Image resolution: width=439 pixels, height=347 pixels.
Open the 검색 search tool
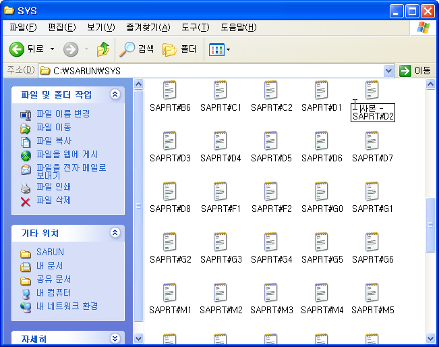click(x=137, y=49)
